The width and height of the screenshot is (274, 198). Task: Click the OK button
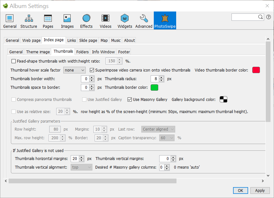[240, 190]
